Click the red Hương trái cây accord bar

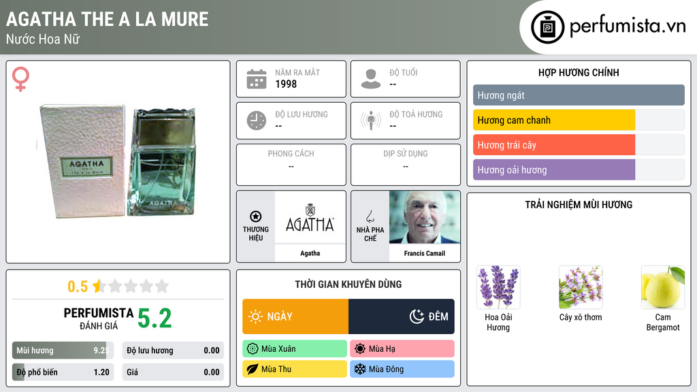579,145
